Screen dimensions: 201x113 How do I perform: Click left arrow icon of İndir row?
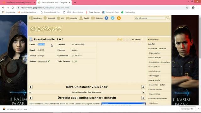[x=30, y=87]
